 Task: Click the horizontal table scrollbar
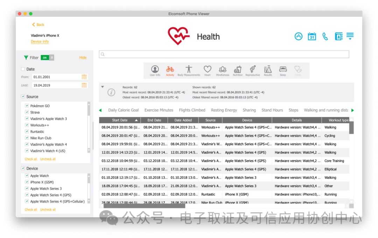pyautogui.click(x=144, y=206)
